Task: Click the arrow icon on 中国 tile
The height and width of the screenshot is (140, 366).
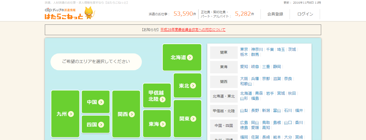Action: tap(101, 102)
